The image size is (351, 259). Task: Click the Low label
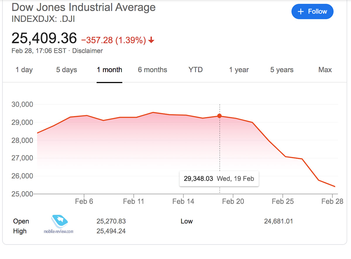[x=187, y=221]
